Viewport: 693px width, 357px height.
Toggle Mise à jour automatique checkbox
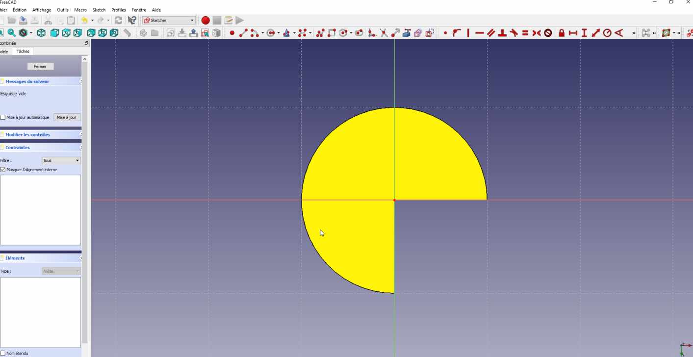(3, 117)
